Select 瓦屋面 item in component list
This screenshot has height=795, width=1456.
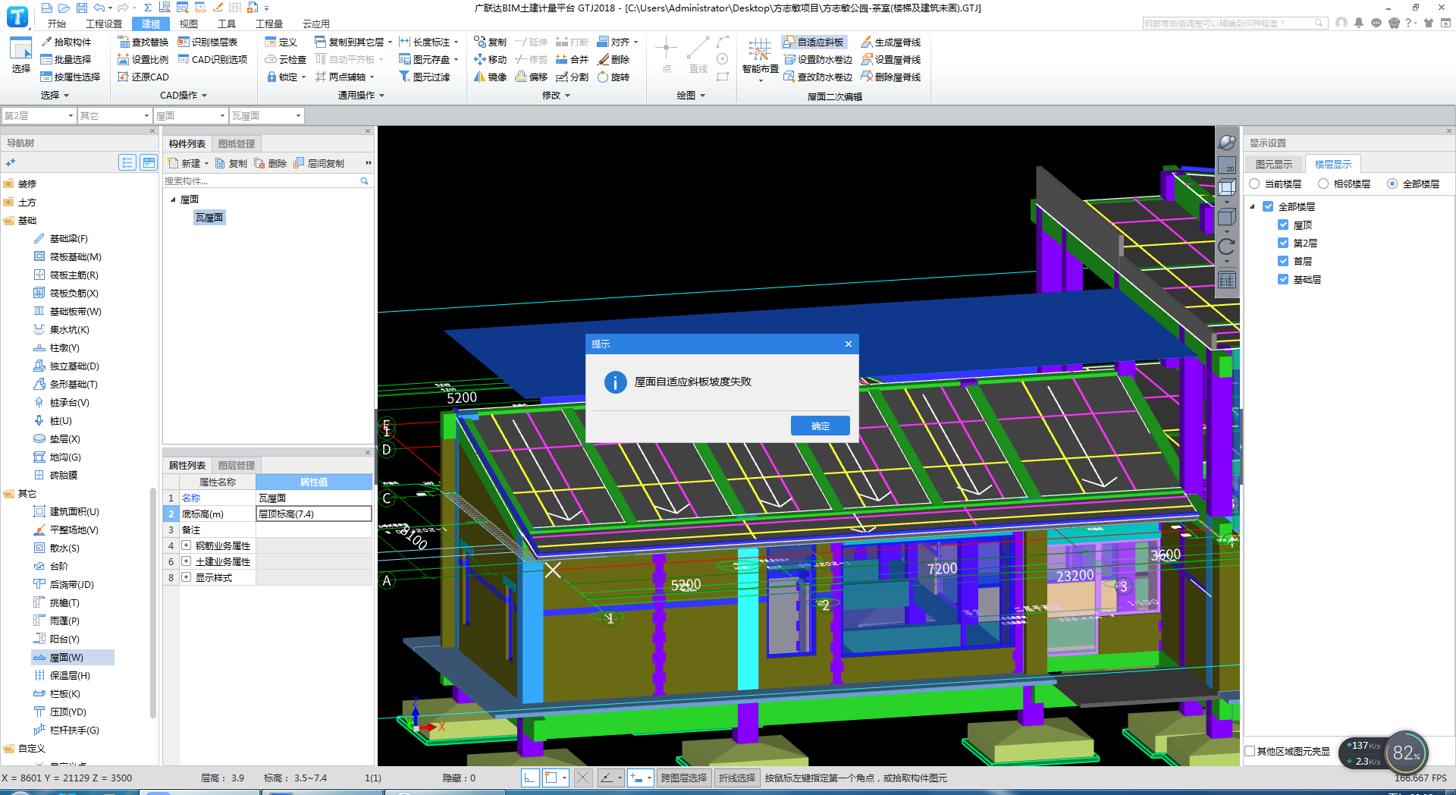[209, 218]
